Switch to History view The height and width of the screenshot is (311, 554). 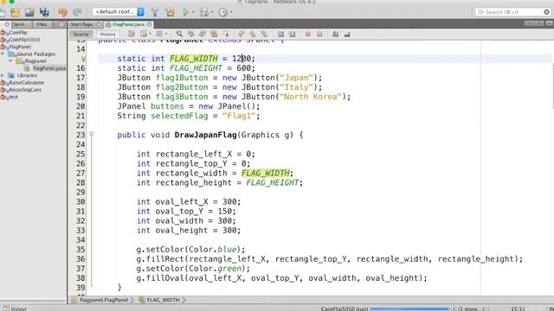[x=107, y=35]
